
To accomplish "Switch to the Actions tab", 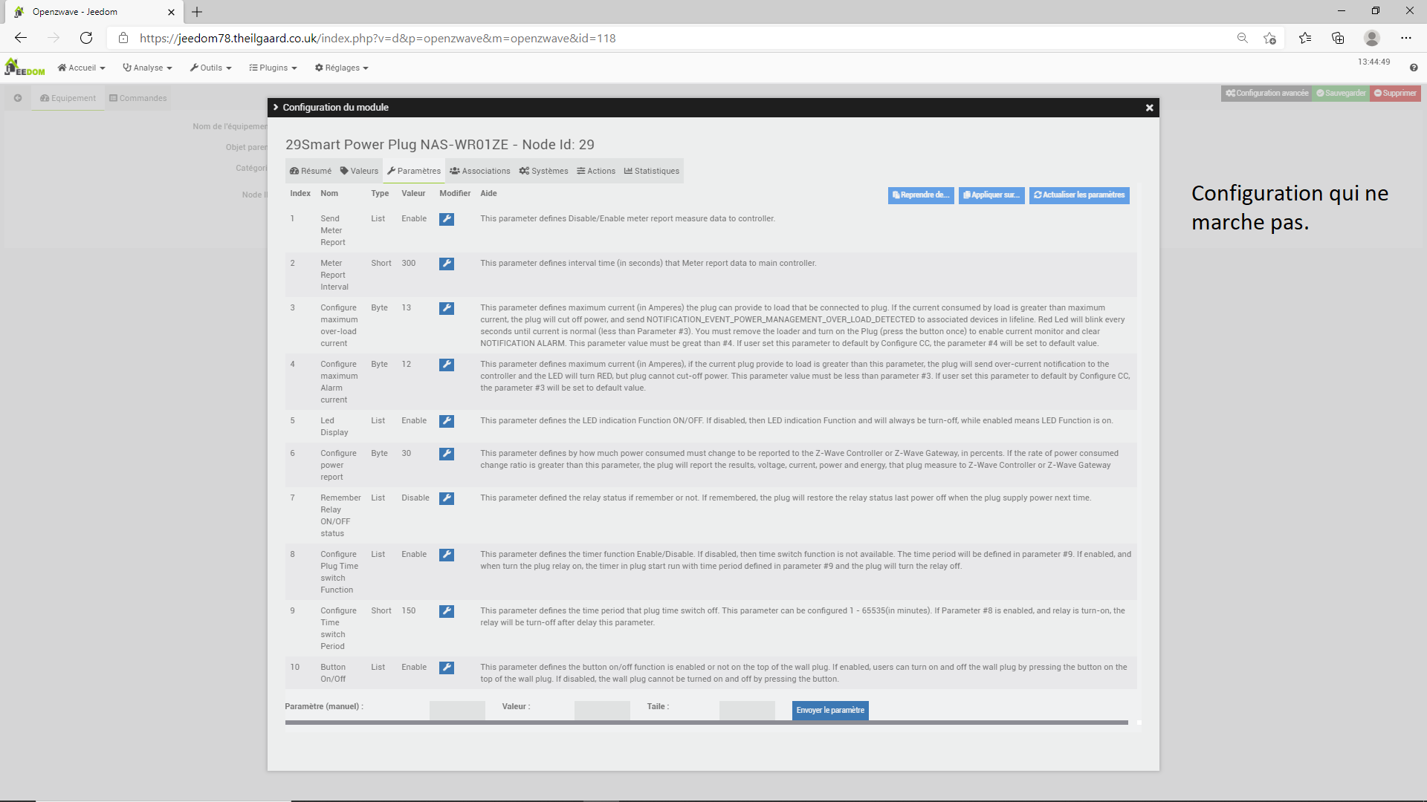I will [x=596, y=171].
